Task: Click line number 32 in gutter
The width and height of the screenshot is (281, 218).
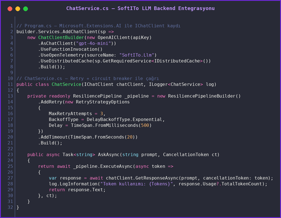Action: (x=11, y=207)
